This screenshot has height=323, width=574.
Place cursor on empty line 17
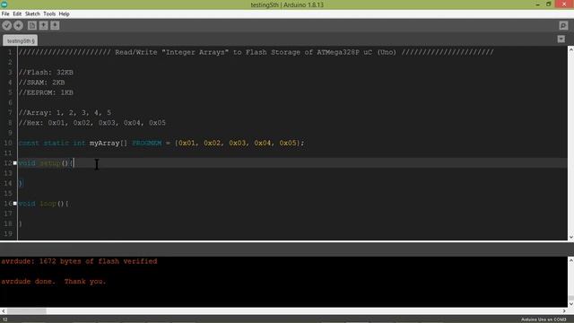pos(293,214)
